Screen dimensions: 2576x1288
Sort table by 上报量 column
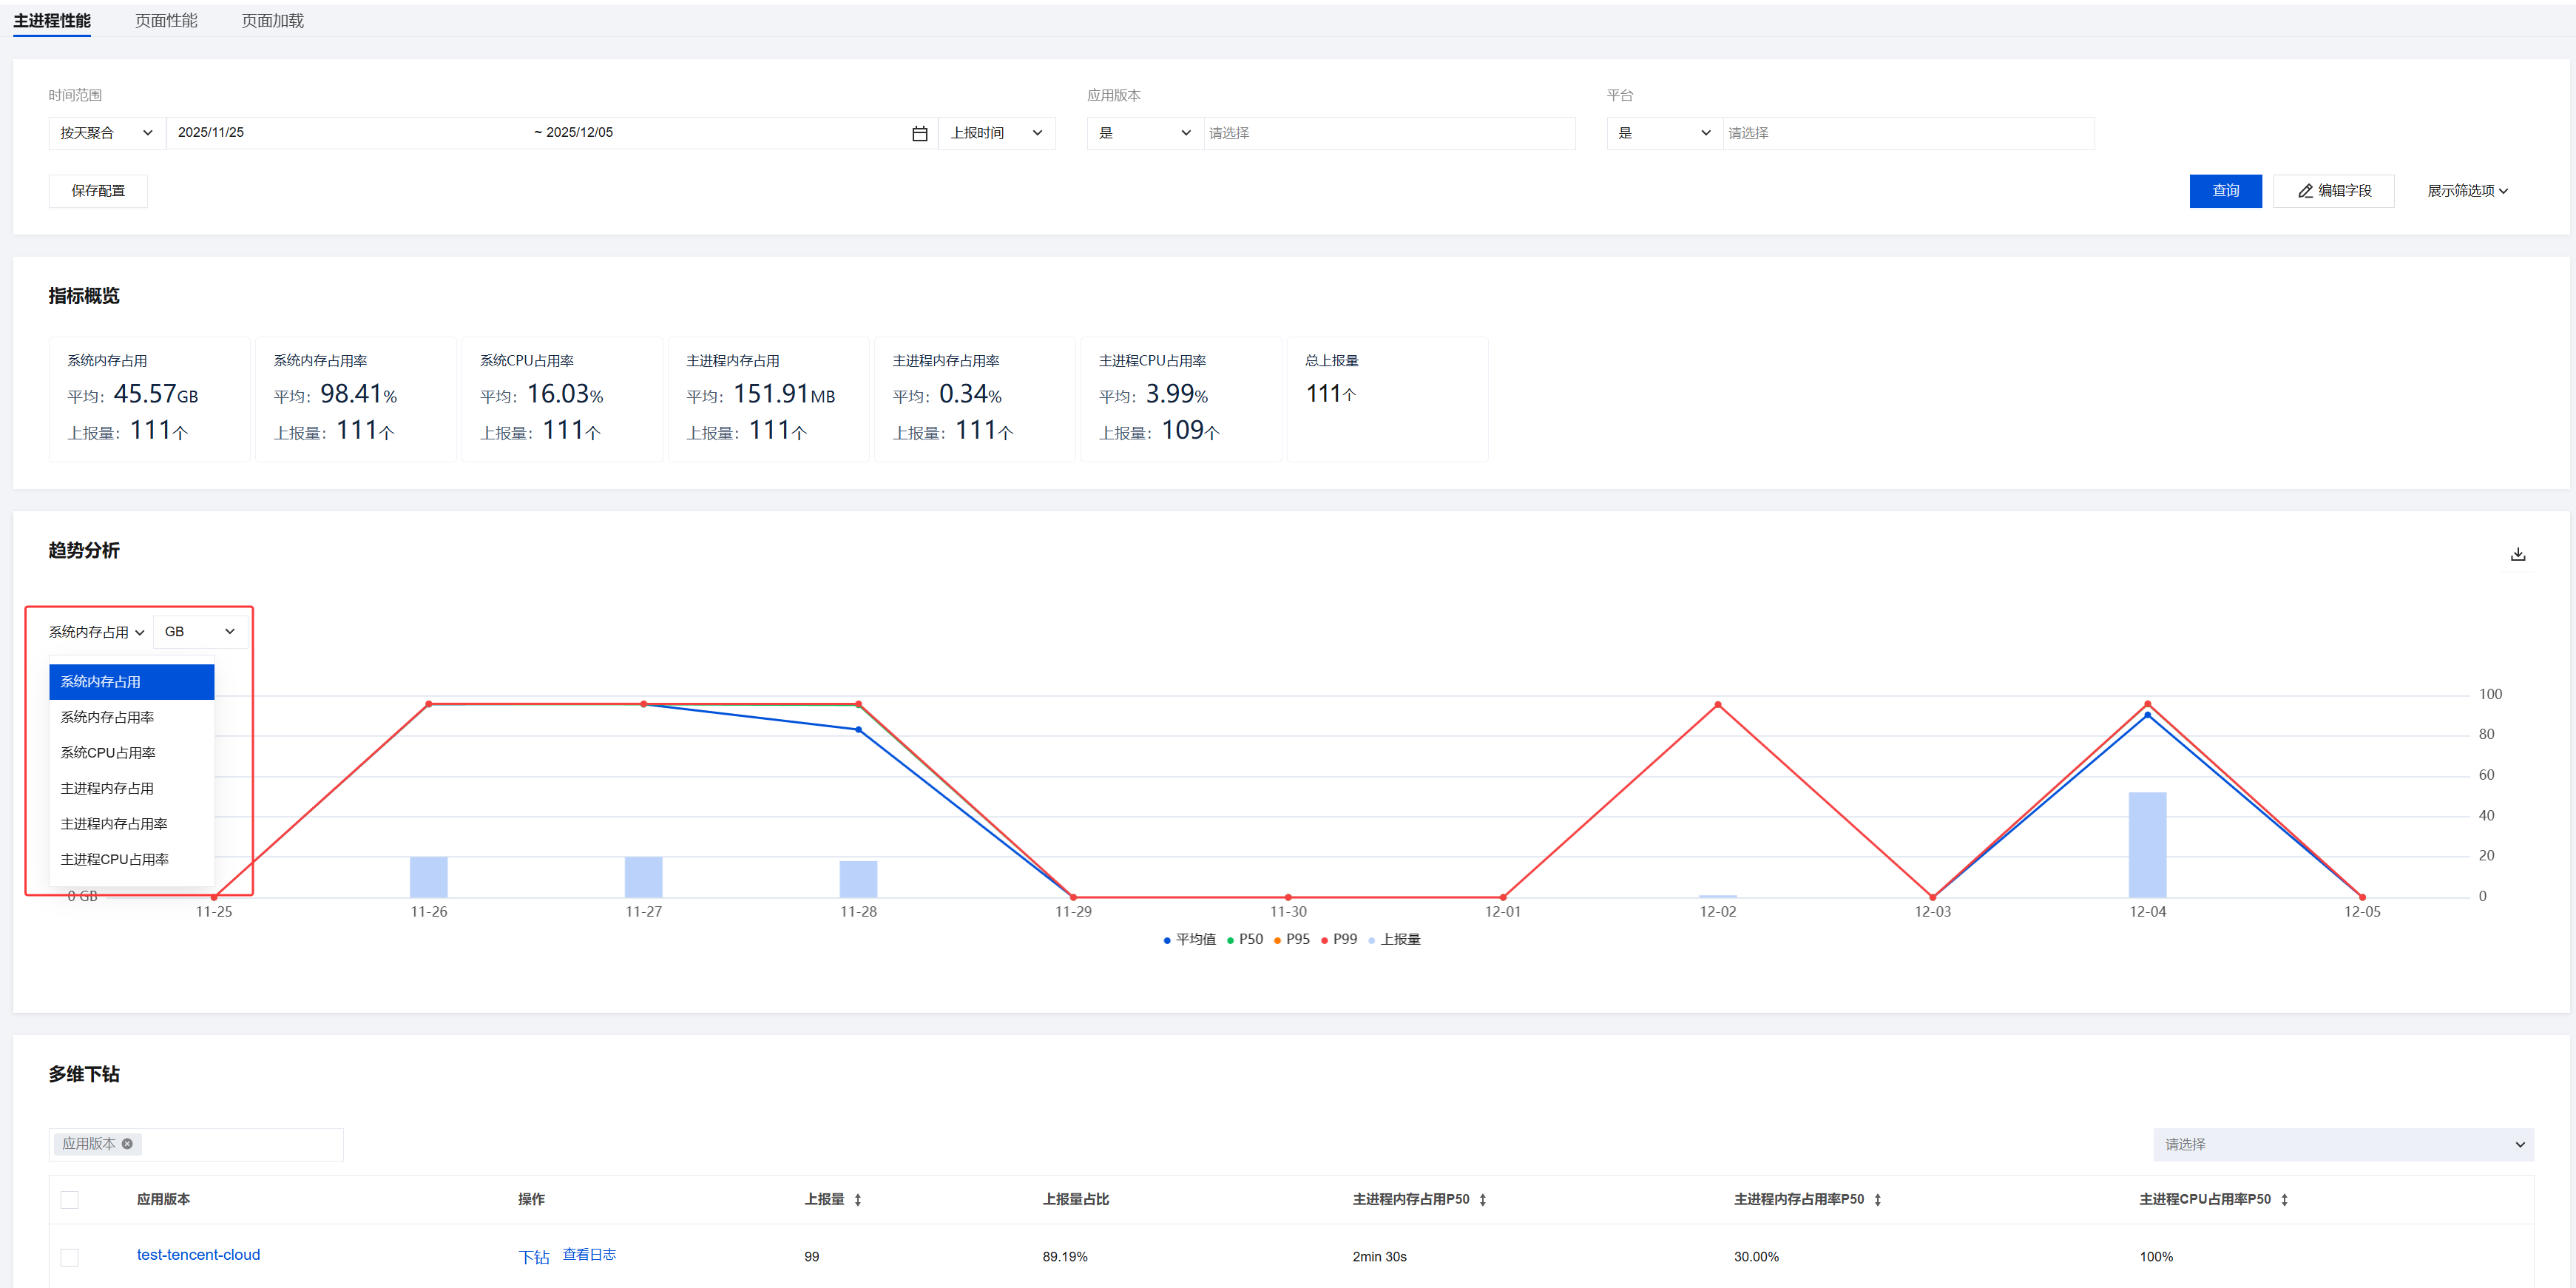[x=858, y=1199]
